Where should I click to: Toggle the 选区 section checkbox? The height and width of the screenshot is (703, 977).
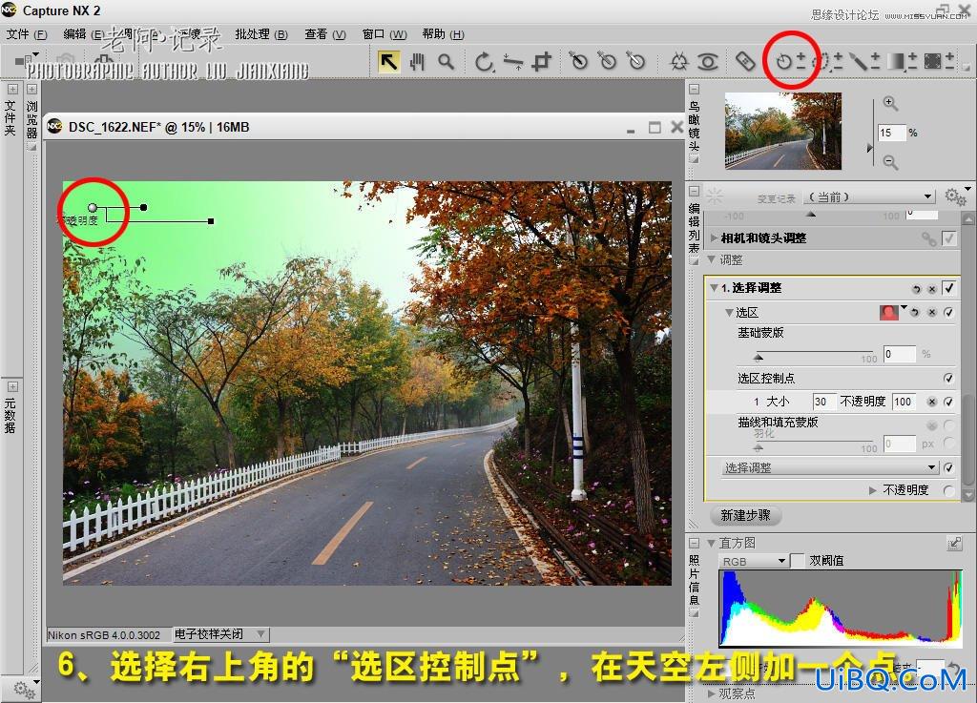coord(948,313)
